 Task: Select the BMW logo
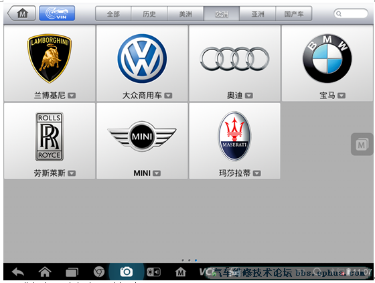(327, 59)
